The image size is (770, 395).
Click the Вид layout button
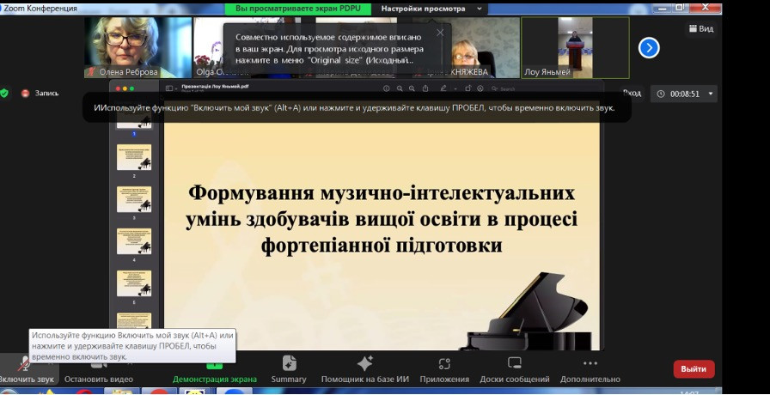(x=700, y=29)
